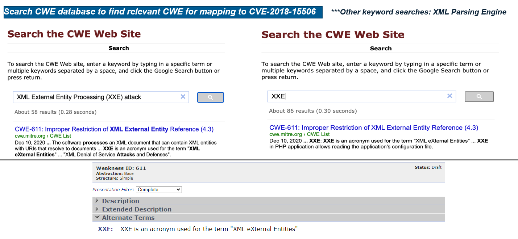Focus the XXE search input box

361,96
